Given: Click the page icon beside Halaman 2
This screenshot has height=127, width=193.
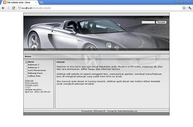Looking at the screenshot, I should (26, 65).
